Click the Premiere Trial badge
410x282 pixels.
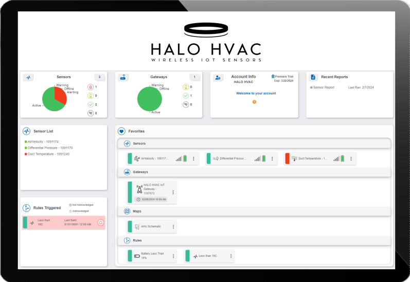tap(282, 77)
